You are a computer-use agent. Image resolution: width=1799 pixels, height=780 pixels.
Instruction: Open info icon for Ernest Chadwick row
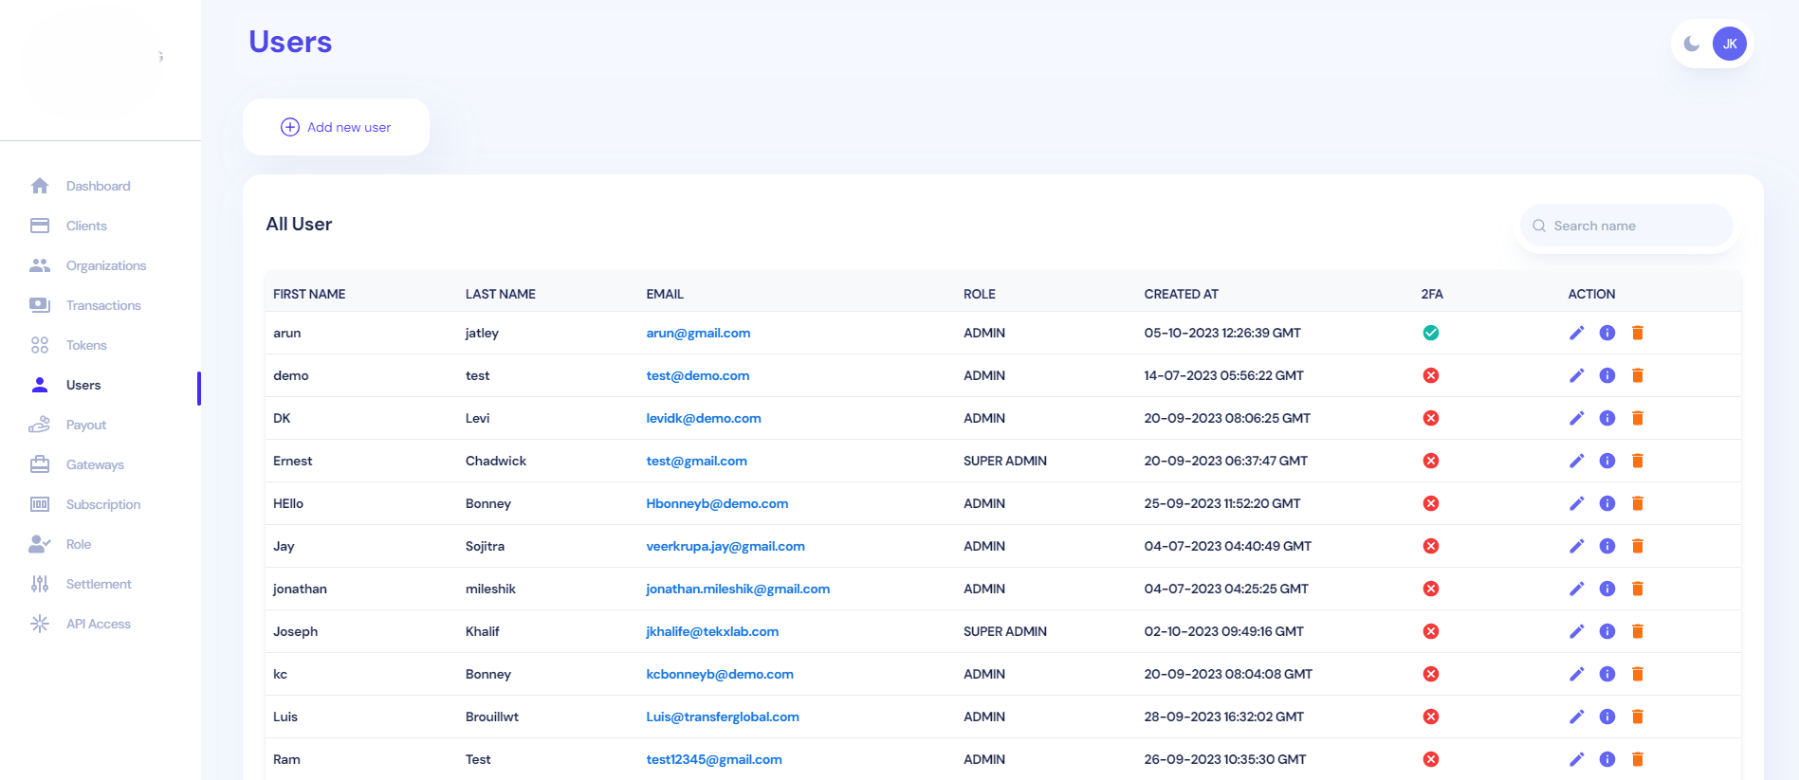click(x=1606, y=461)
